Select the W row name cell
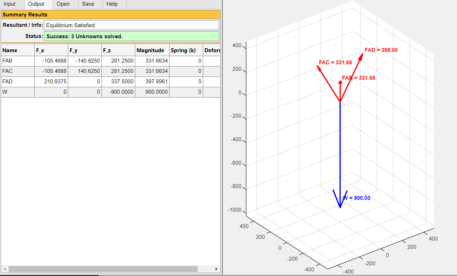Viewport: 457px width, 276px height. pyautogui.click(x=18, y=92)
